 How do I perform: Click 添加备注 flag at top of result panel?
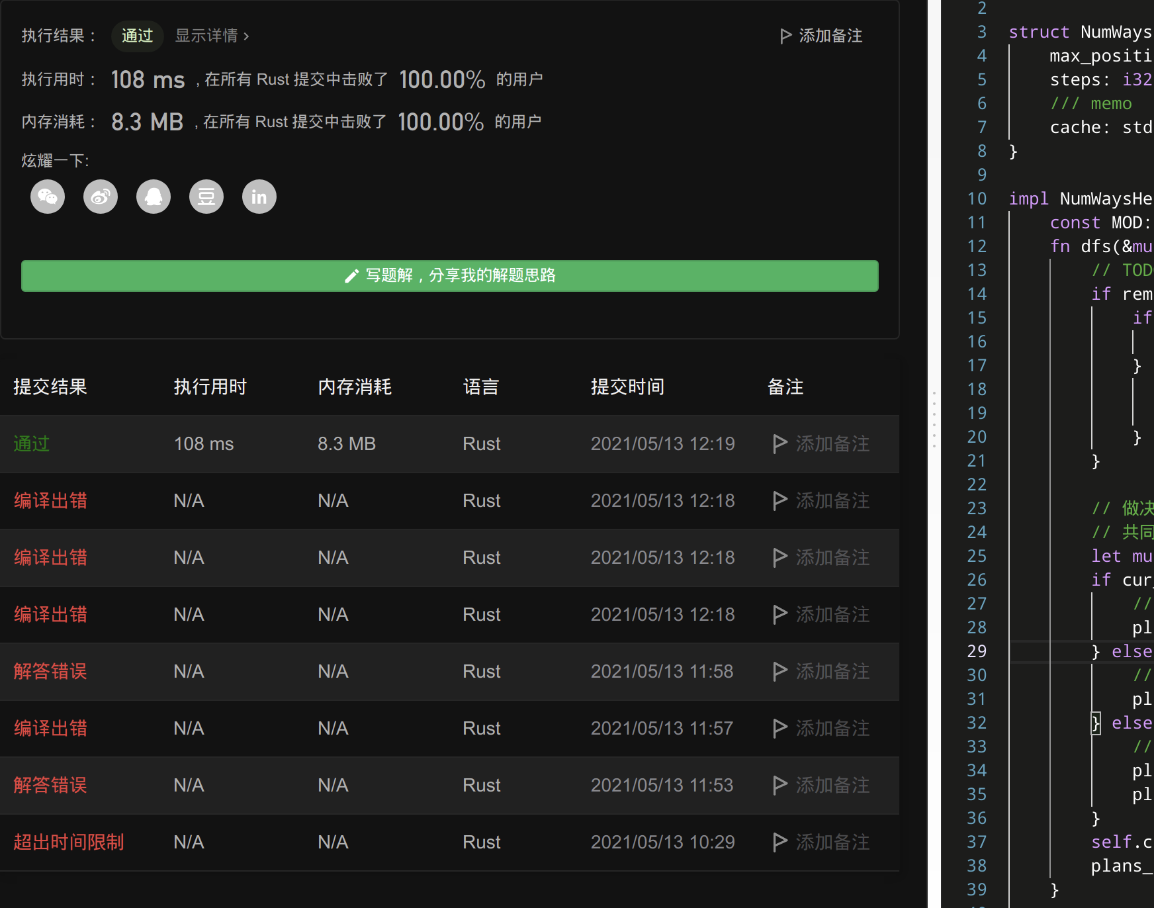tap(821, 36)
